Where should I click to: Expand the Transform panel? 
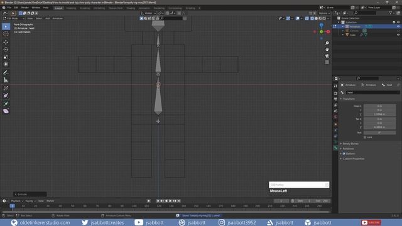point(349,99)
